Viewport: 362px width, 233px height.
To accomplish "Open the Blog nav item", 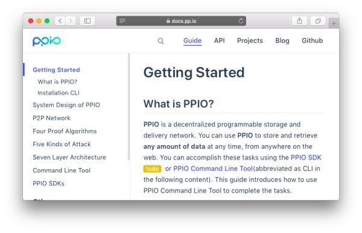I will (x=282, y=40).
